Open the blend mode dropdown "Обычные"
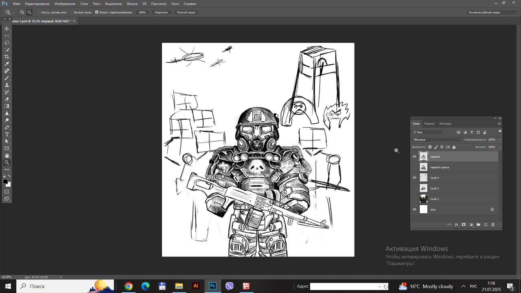Screen dimensions: 521x293 tap(437, 140)
